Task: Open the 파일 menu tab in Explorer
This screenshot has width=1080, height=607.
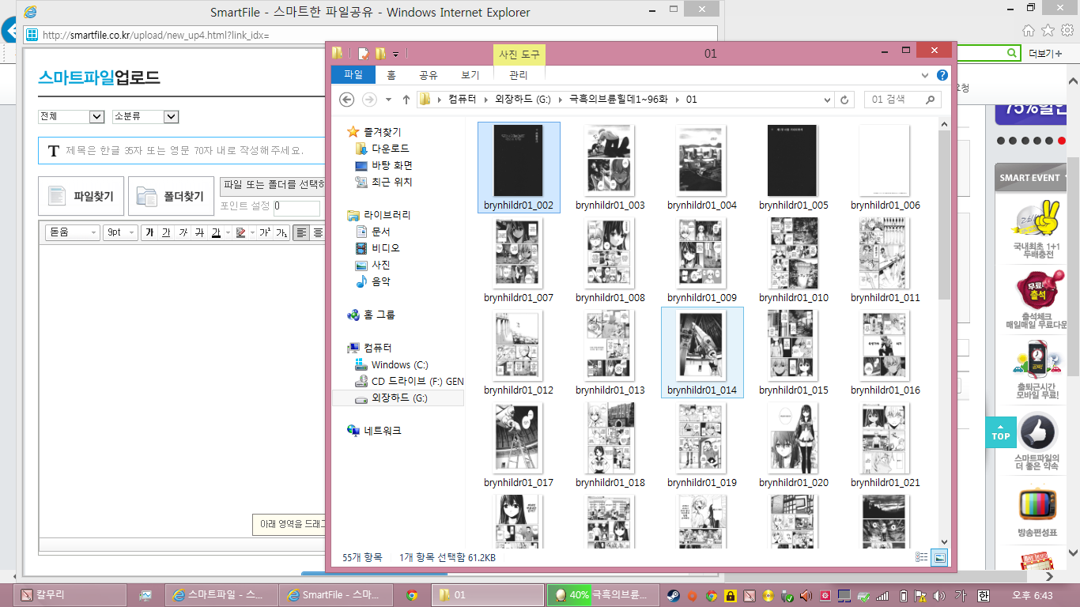Action: pyautogui.click(x=353, y=75)
